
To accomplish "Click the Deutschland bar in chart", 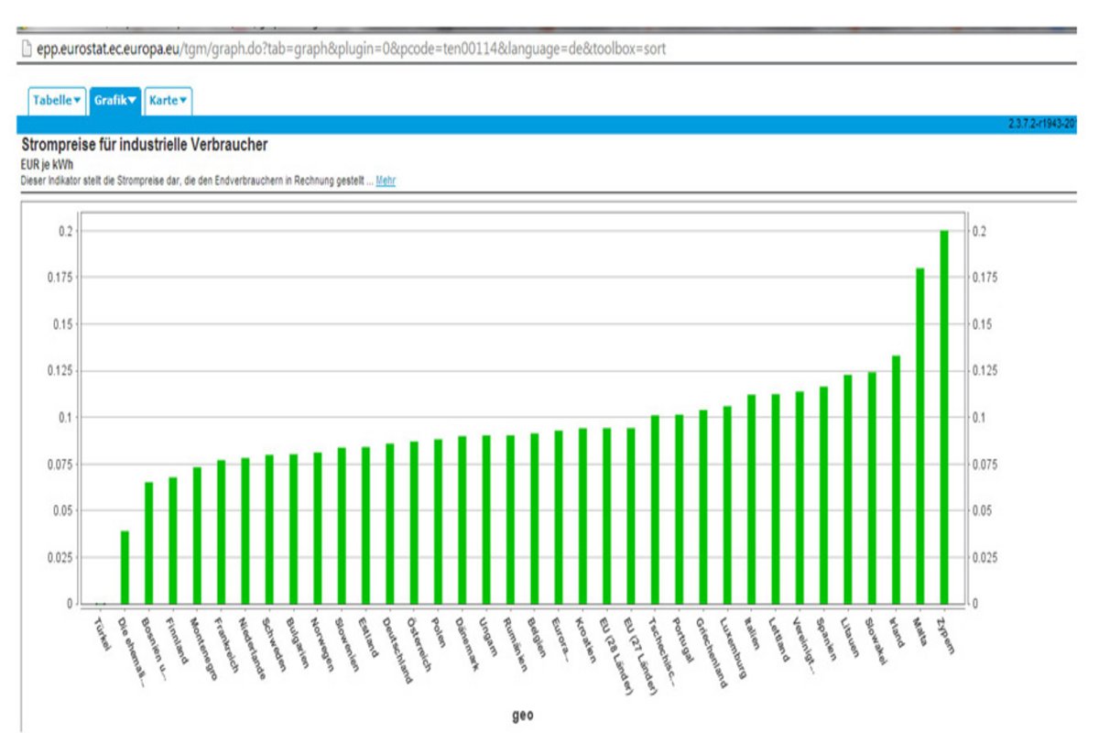I will coord(390,523).
